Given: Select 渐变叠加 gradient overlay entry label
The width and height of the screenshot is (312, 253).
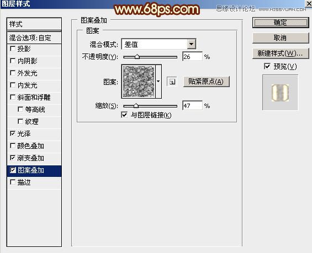Looking at the screenshot, I should (30, 158).
